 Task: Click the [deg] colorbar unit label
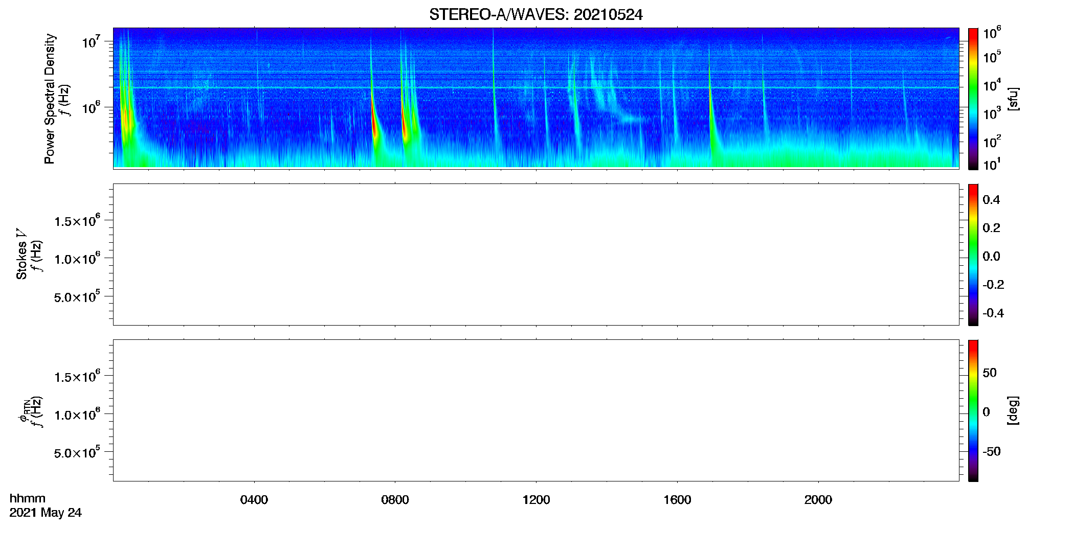pyautogui.click(x=1013, y=410)
